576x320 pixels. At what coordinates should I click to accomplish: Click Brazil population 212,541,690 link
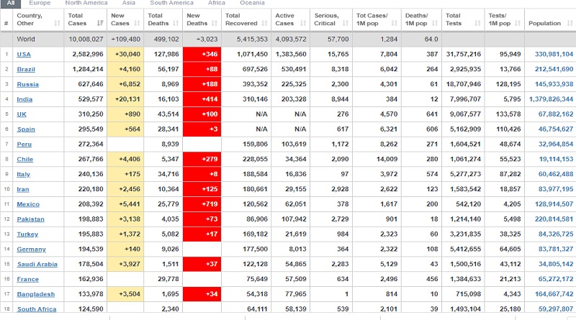(x=554, y=69)
